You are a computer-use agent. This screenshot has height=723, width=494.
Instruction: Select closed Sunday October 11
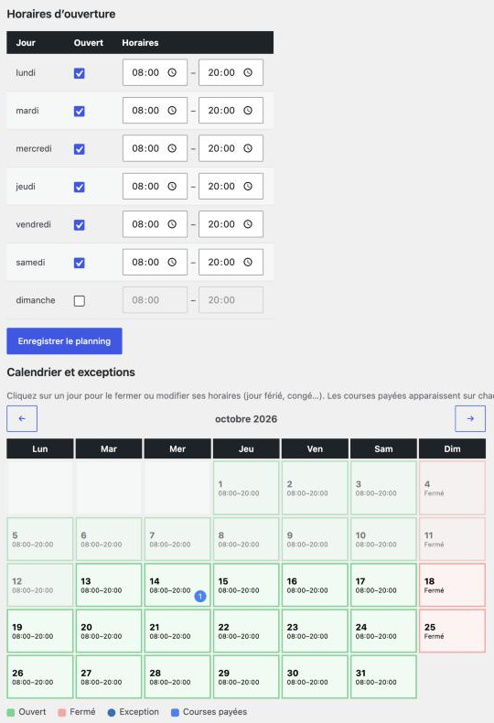pyautogui.click(x=452, y=539)
